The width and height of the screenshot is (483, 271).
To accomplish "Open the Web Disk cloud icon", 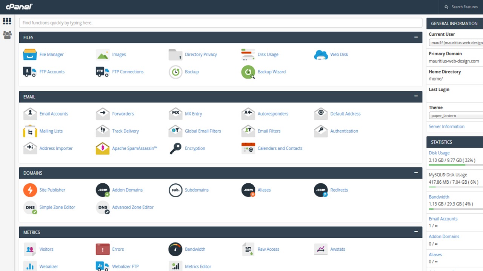I will point(321,55).
